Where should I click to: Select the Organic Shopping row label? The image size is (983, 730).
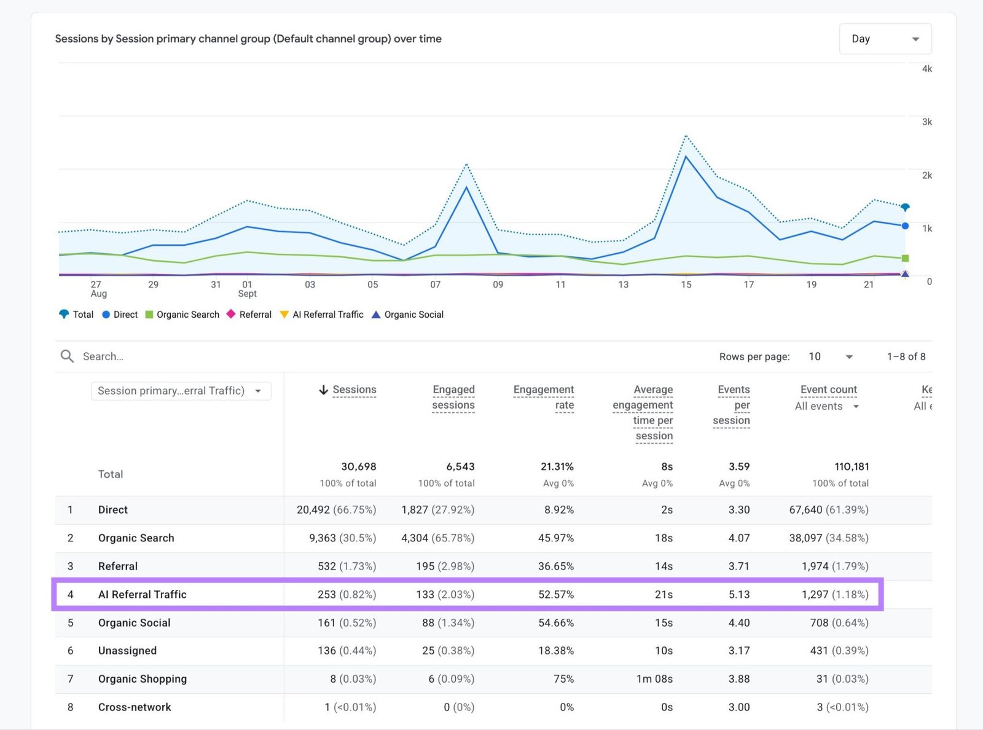(x=143, y=678)
